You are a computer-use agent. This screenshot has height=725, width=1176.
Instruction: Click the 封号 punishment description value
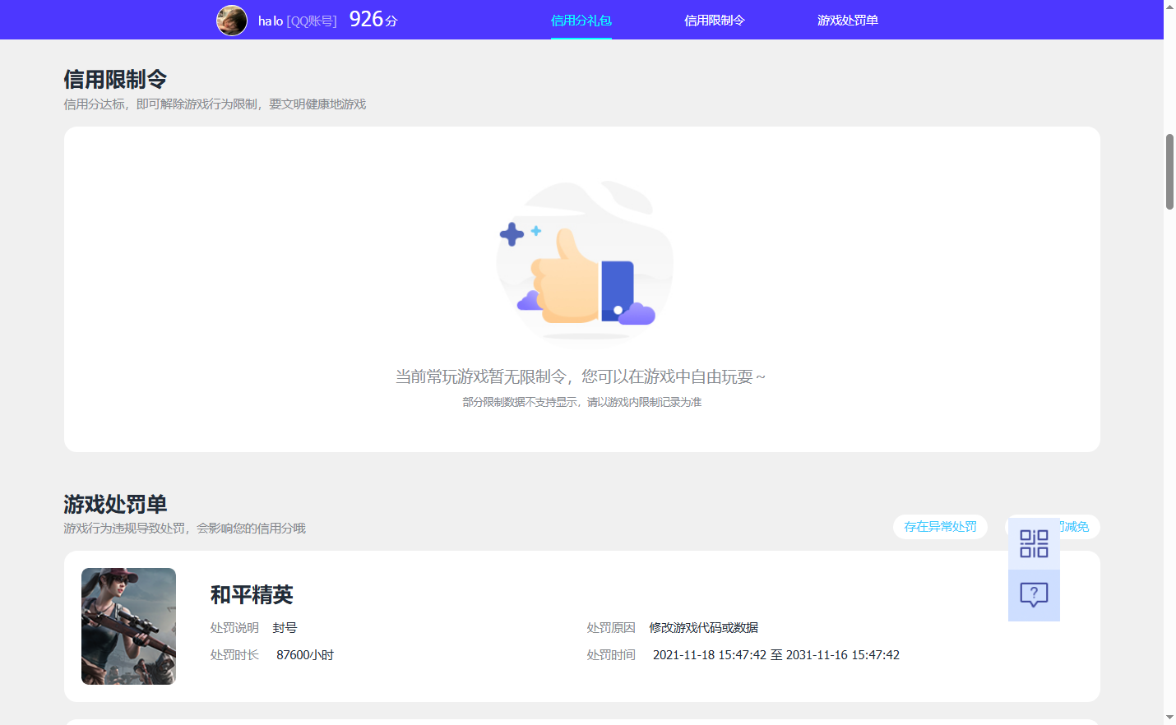click(x=285, y=628)
